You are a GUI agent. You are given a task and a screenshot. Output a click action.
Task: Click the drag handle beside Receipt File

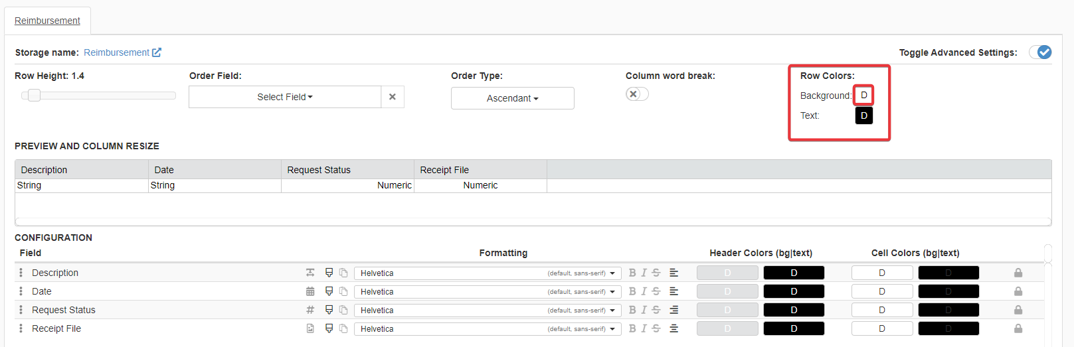click(21, 328)
